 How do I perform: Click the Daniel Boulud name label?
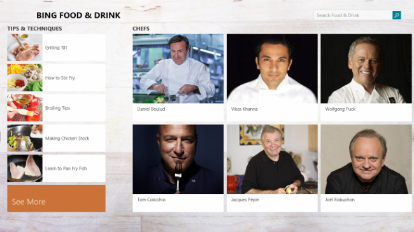click(151, 109)
